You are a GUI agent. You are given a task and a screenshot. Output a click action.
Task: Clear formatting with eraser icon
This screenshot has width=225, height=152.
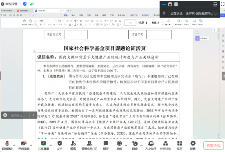[x=81, y=21]
